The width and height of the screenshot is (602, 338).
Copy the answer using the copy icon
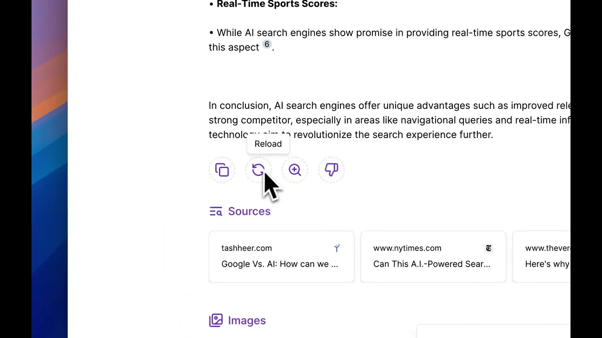tap(222, 170)
